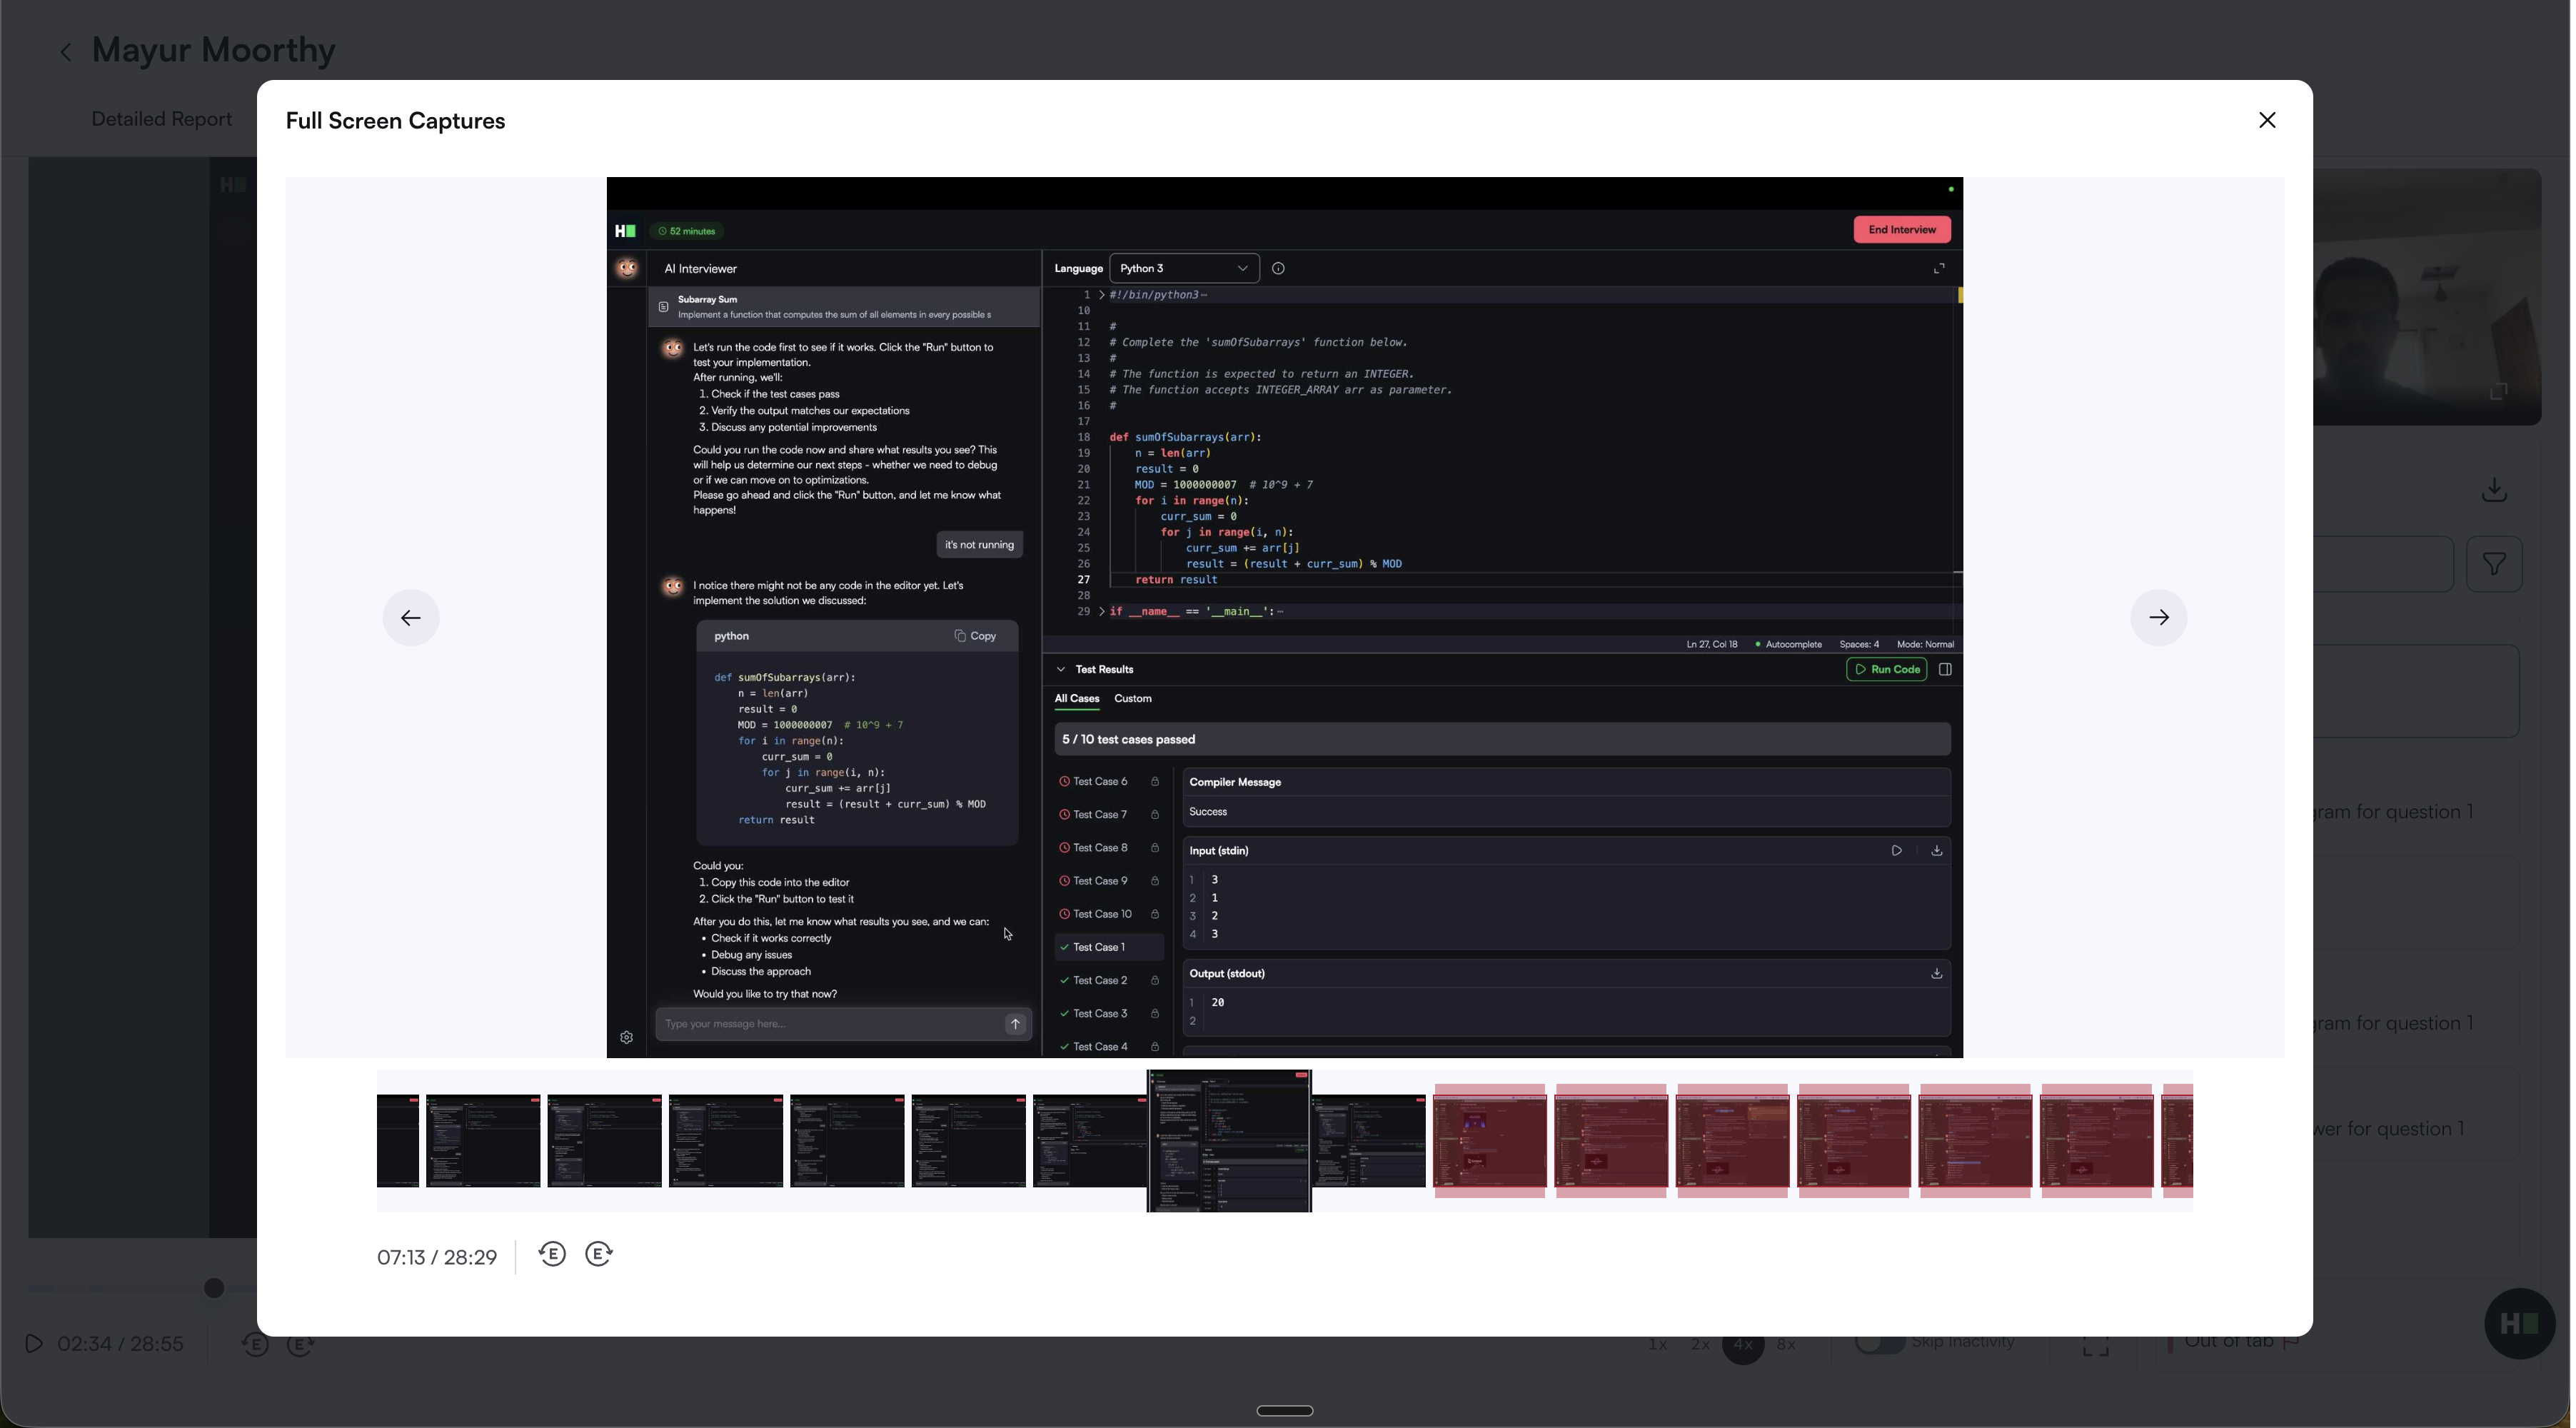Open the HackerRank floating widget button
2576x1428 pixels.
2522,1325
